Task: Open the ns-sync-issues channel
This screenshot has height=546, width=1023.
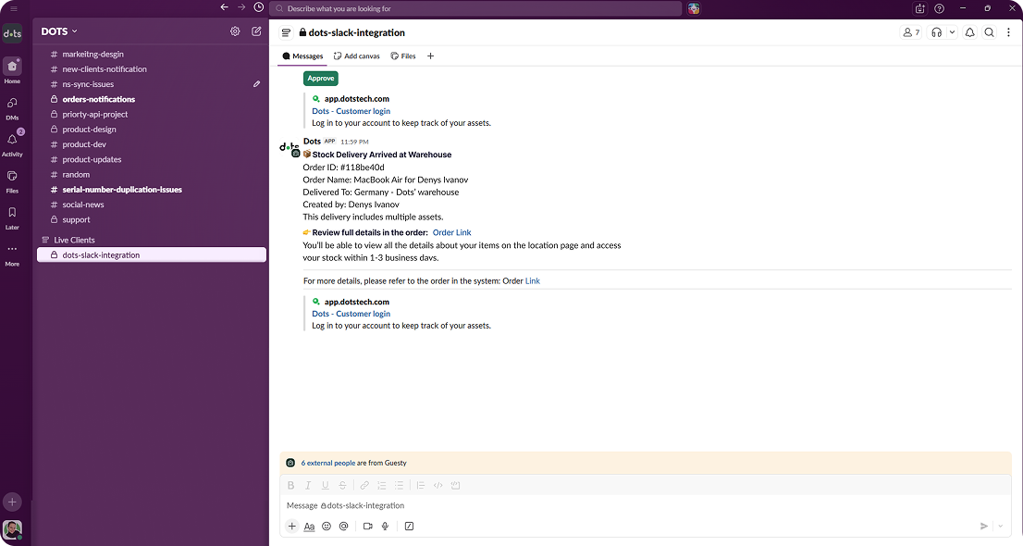Action: (x=151, y=84)
